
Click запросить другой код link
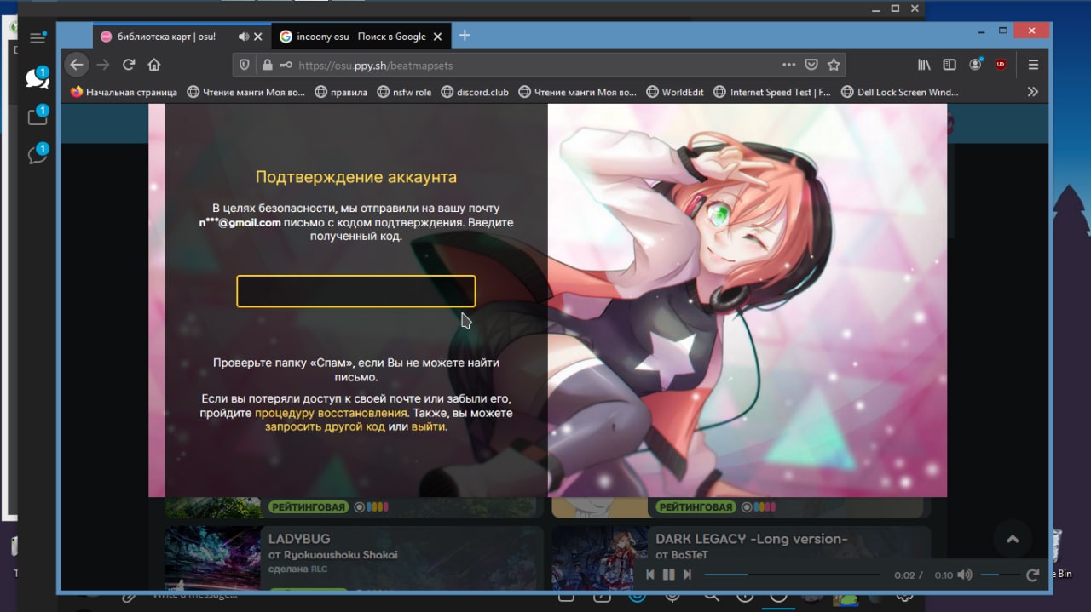tap(325, 426)
